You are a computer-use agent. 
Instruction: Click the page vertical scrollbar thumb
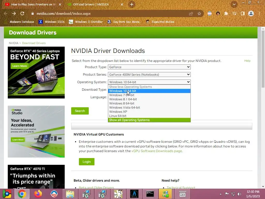tap(263, 59)
